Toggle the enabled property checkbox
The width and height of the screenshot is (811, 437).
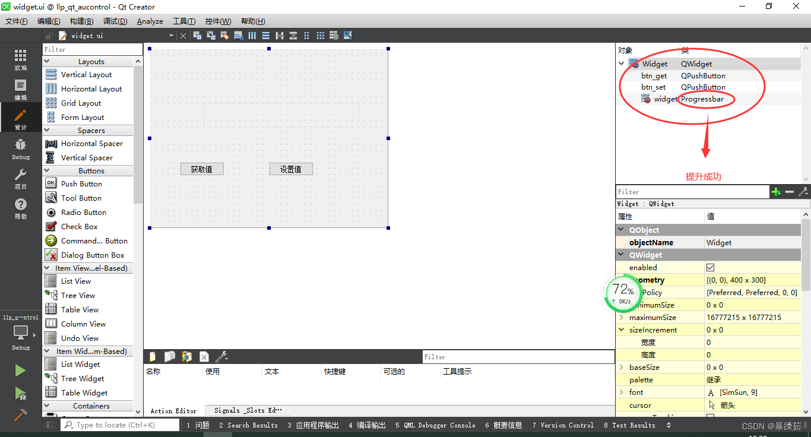711,268
